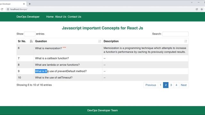Go to page 1 of the table
205x115 pixels.
160,85
